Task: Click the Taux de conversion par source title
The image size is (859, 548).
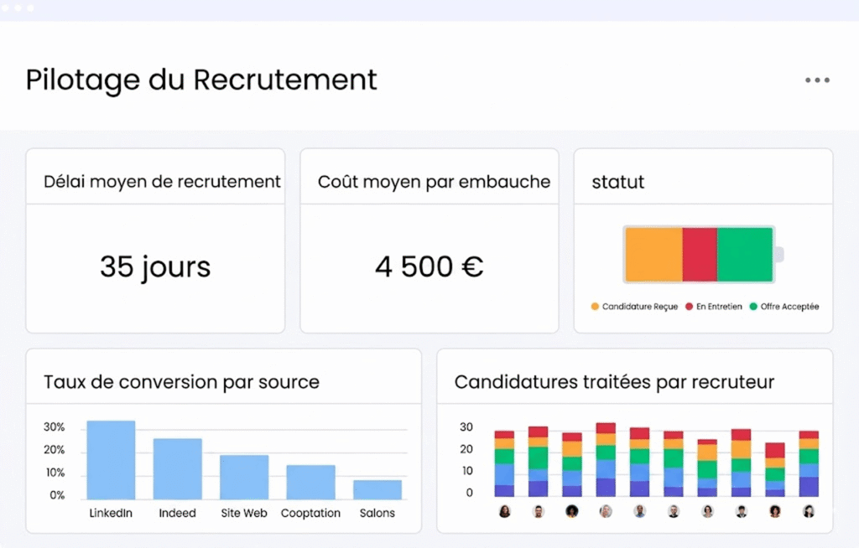Action: [181, 382]
